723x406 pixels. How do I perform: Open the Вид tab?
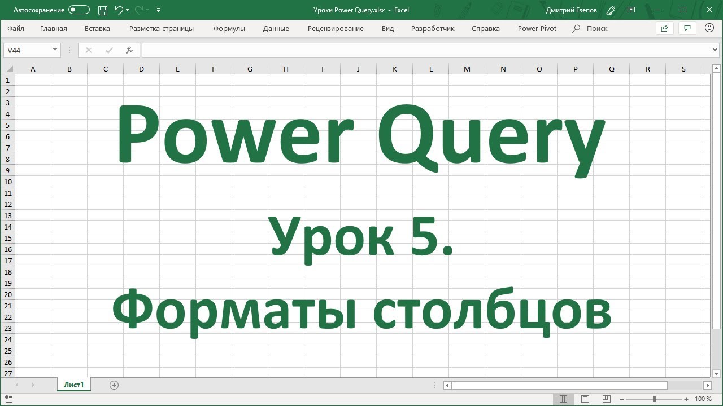pyautogui.click(x=387, y=28)
